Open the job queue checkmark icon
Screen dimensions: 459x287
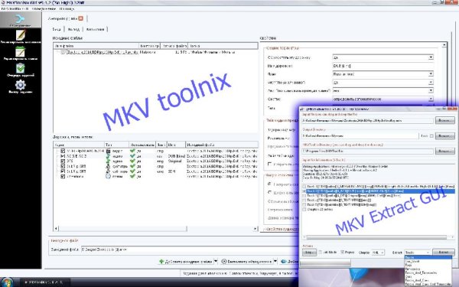[x=20, y=68]
